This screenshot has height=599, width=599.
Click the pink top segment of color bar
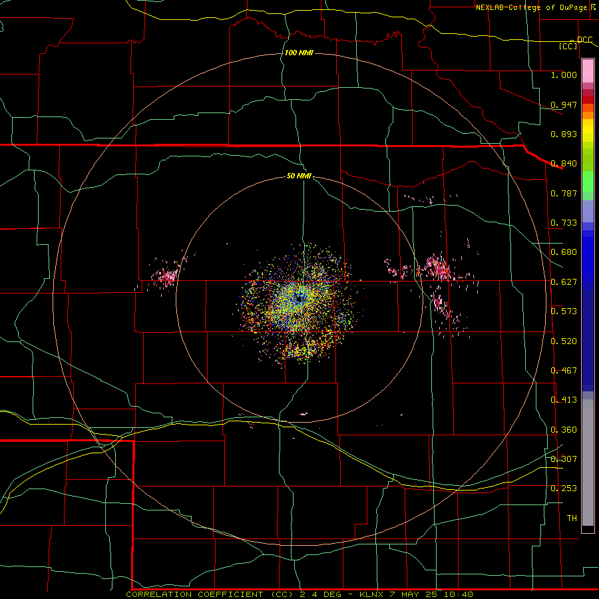(x=588, y=71)
